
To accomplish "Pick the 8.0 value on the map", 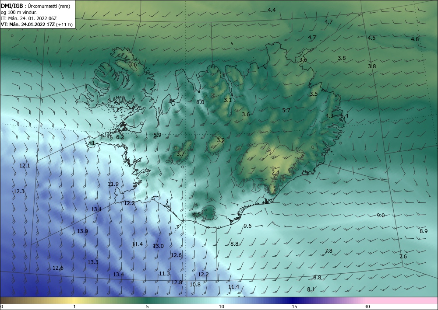I will tap(200, 102).
